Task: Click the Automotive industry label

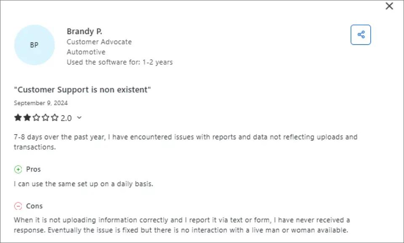Action: 86,52
